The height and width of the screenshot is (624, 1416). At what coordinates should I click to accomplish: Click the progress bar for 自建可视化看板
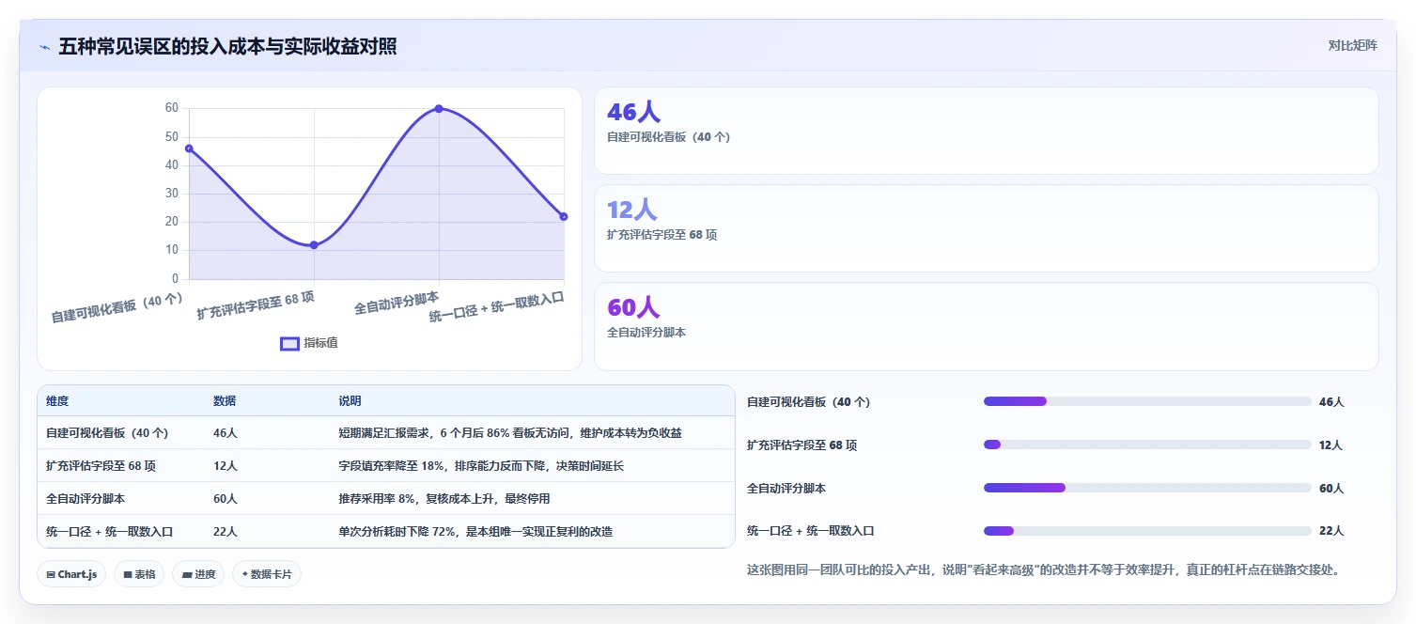(1147, 401)
